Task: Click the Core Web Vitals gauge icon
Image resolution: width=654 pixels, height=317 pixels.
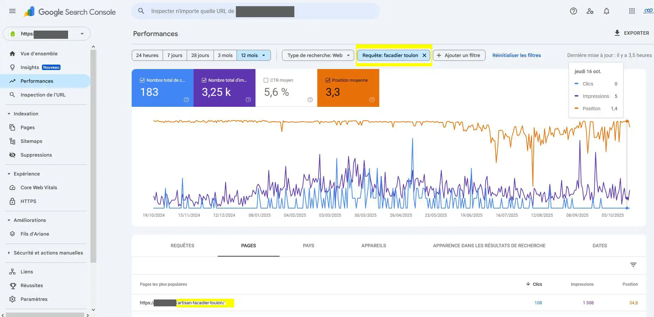Action: tap(12, 188)
